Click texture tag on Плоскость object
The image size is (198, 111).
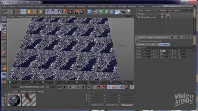[x=168, y=17]
